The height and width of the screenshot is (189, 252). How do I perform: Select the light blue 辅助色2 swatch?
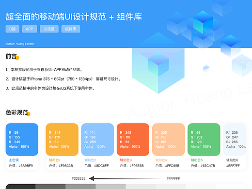[x=97, y=140]
